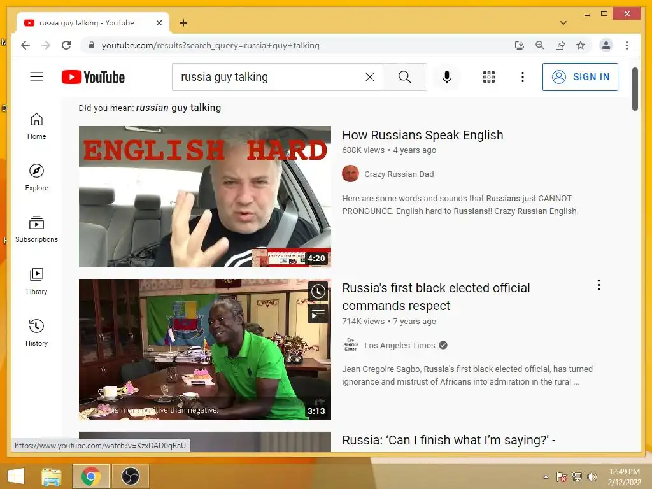
Task: Open the Crazy Russian Dad channel name
Action: pyautogui.click(x=399, y=174)
